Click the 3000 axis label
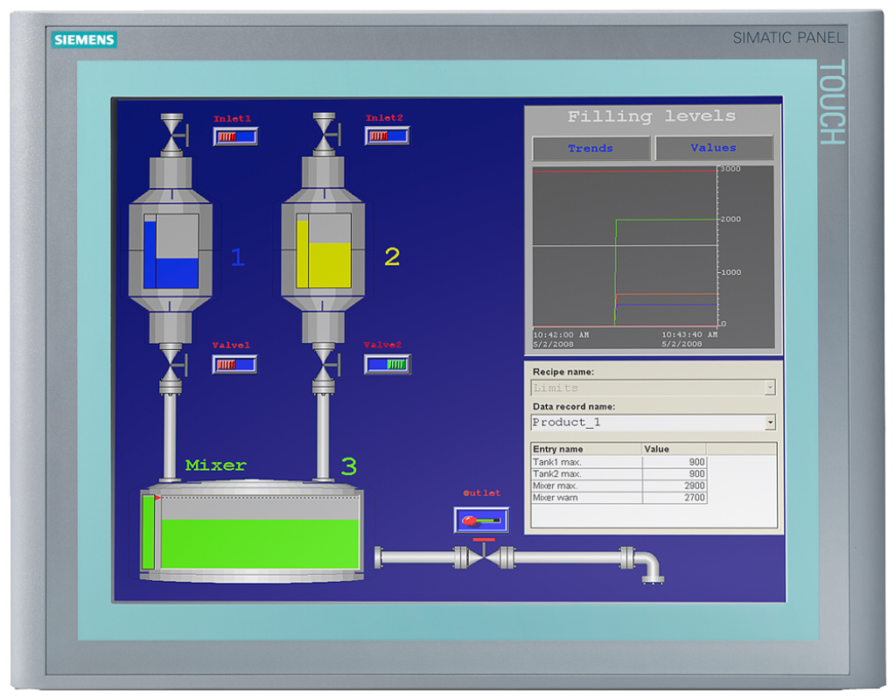Image resolution: width=896 pixels, height=700 pixels. click(x=731, y=169)
